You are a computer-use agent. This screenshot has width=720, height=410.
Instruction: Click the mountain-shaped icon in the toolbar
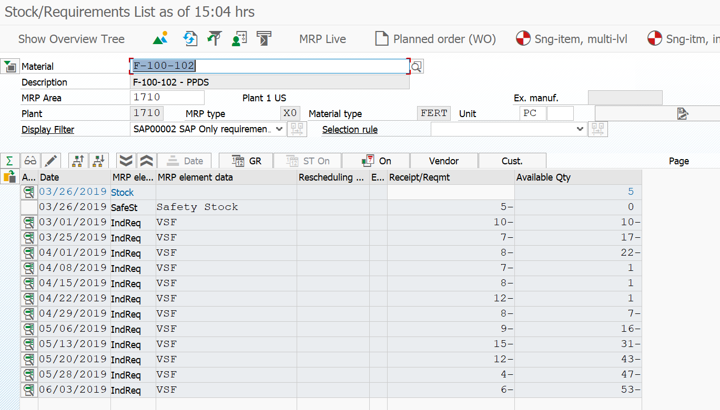(x=160, y=38)
